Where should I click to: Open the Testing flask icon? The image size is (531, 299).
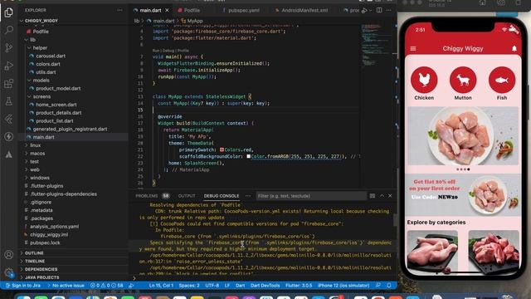pos(9,101)
